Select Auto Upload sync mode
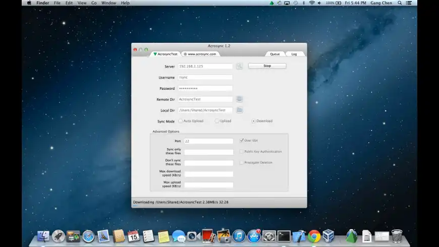 (181, 121)
